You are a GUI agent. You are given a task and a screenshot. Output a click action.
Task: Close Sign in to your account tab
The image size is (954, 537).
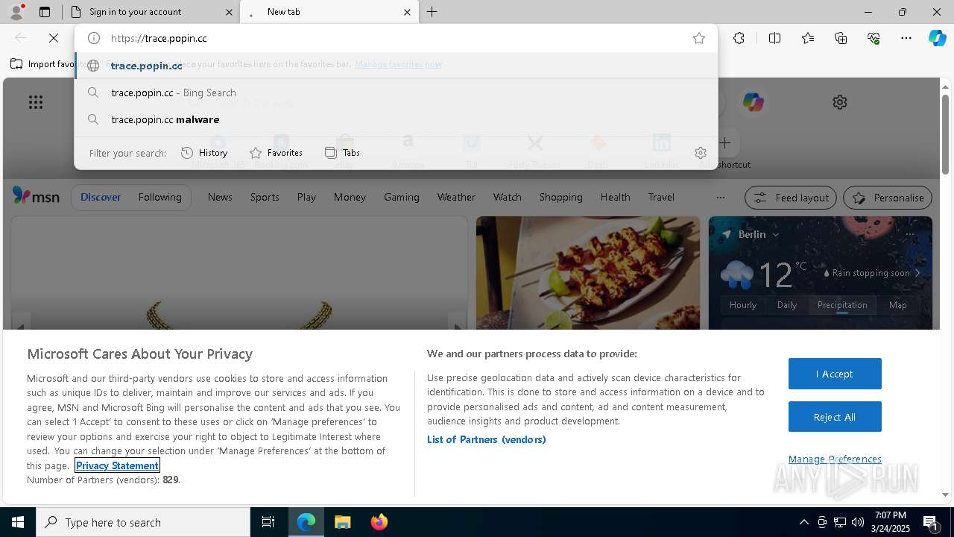coord(228,12)
